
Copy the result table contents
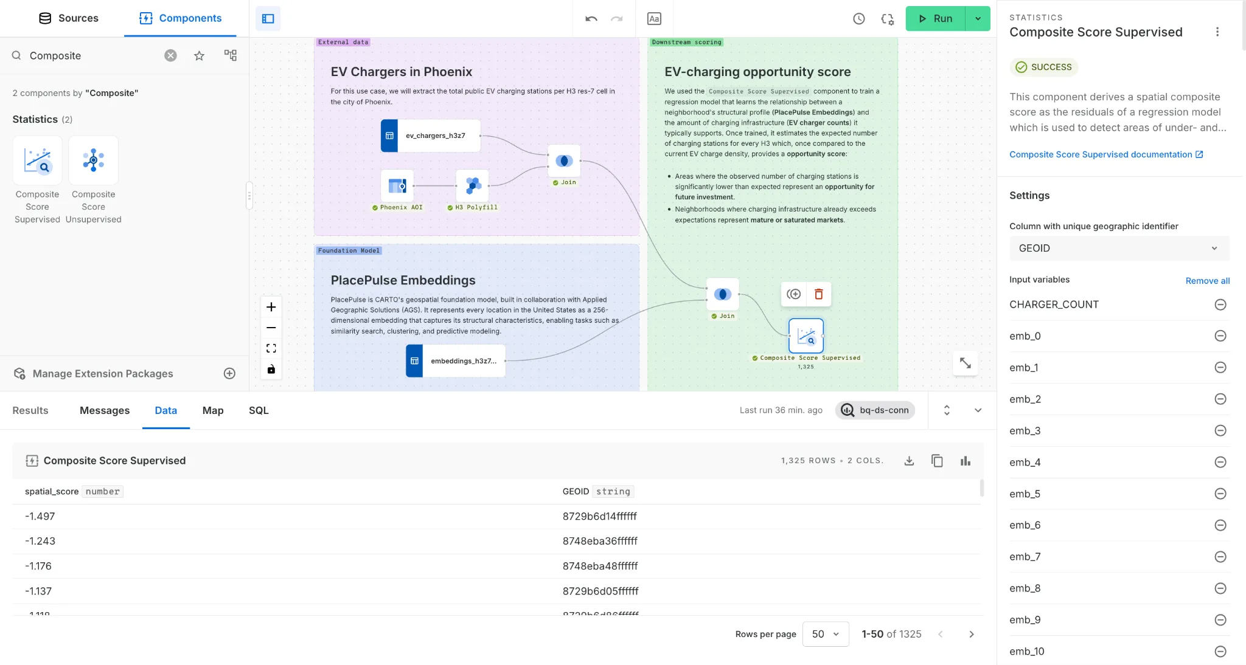(937, 461)
